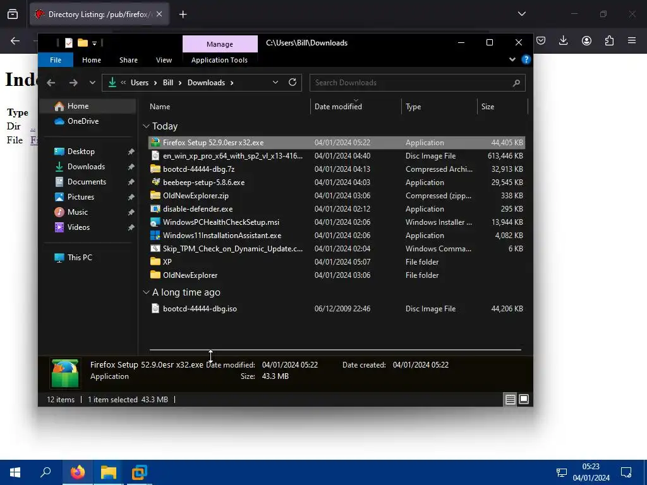
Task: Switch to the View ribbon tab
Action: tap(164, 60)
